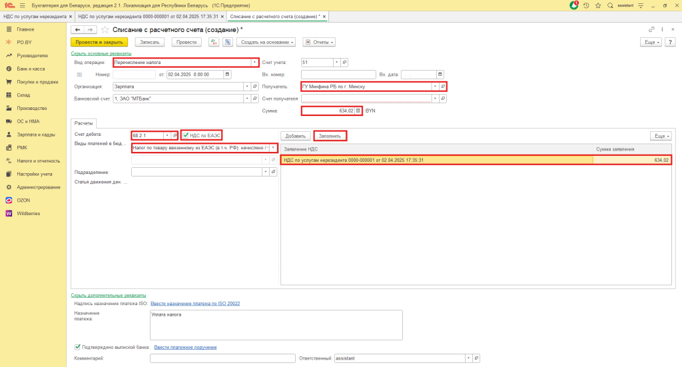Open the Отчеты dropdown

319,42
